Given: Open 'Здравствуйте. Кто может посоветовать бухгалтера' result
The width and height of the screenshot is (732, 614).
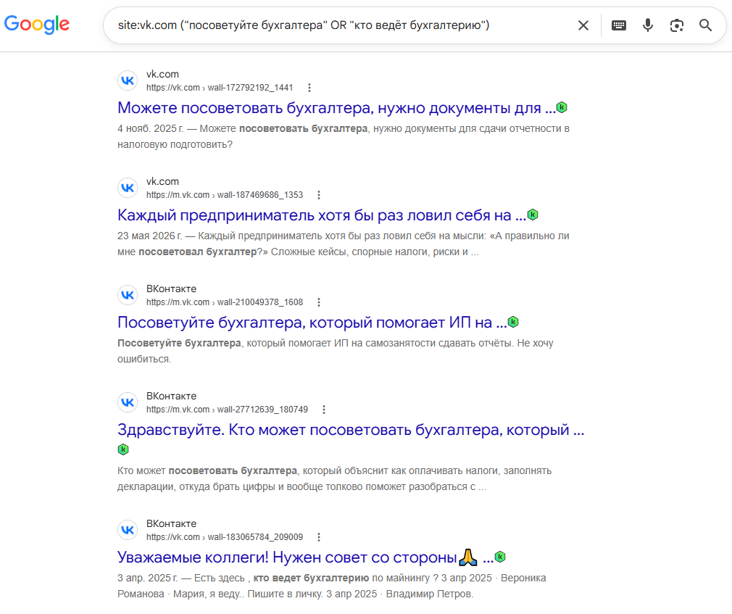Looking at the screenshot, I should [351, 430].
